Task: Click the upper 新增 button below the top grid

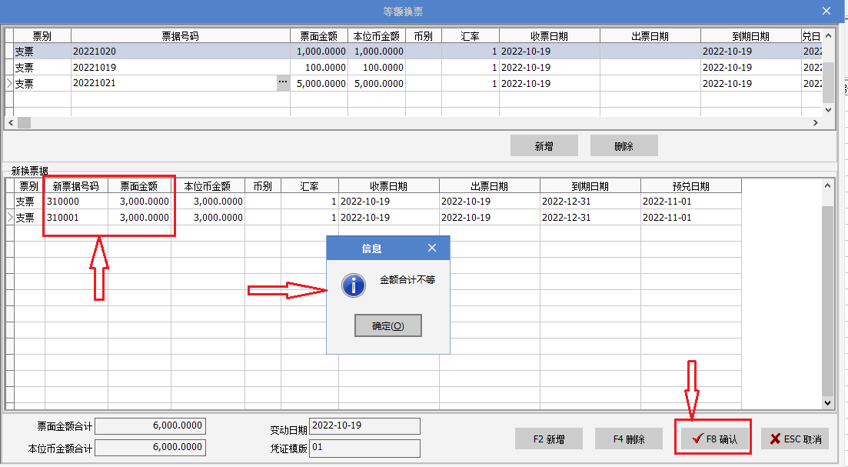Action: (544, 145)
